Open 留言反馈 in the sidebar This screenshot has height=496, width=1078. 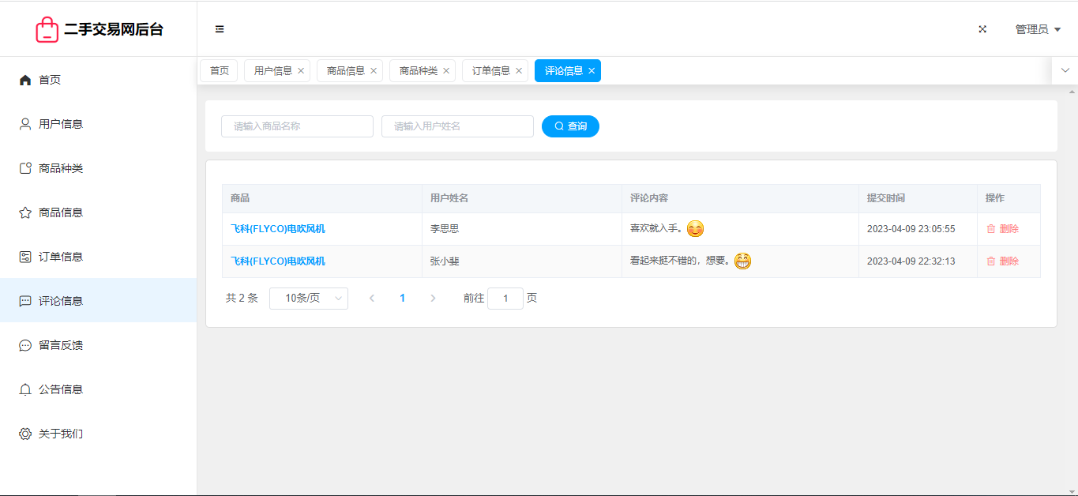coord(60,345)
